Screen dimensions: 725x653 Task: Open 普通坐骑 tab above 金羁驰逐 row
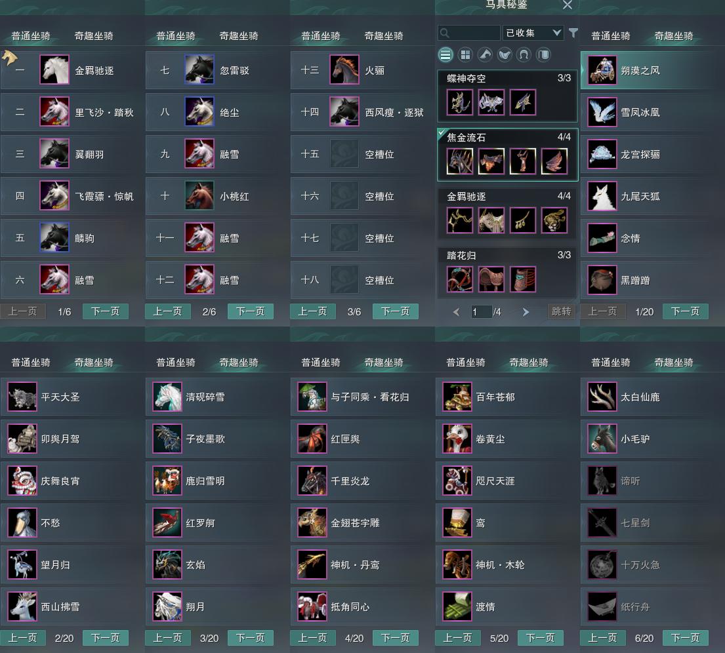pos(31,35)
